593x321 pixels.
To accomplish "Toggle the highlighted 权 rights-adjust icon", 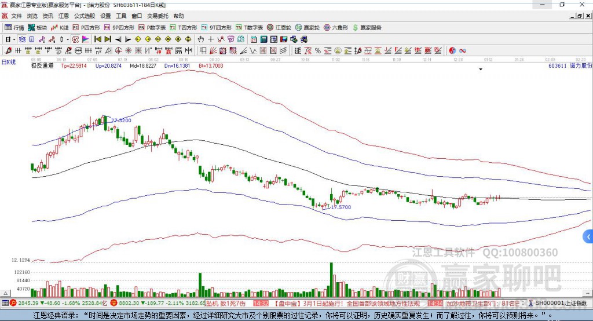I will tap(76, 39).
